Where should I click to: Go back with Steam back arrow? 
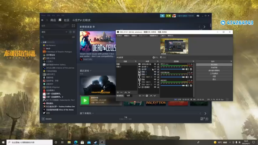pos(43,20)
